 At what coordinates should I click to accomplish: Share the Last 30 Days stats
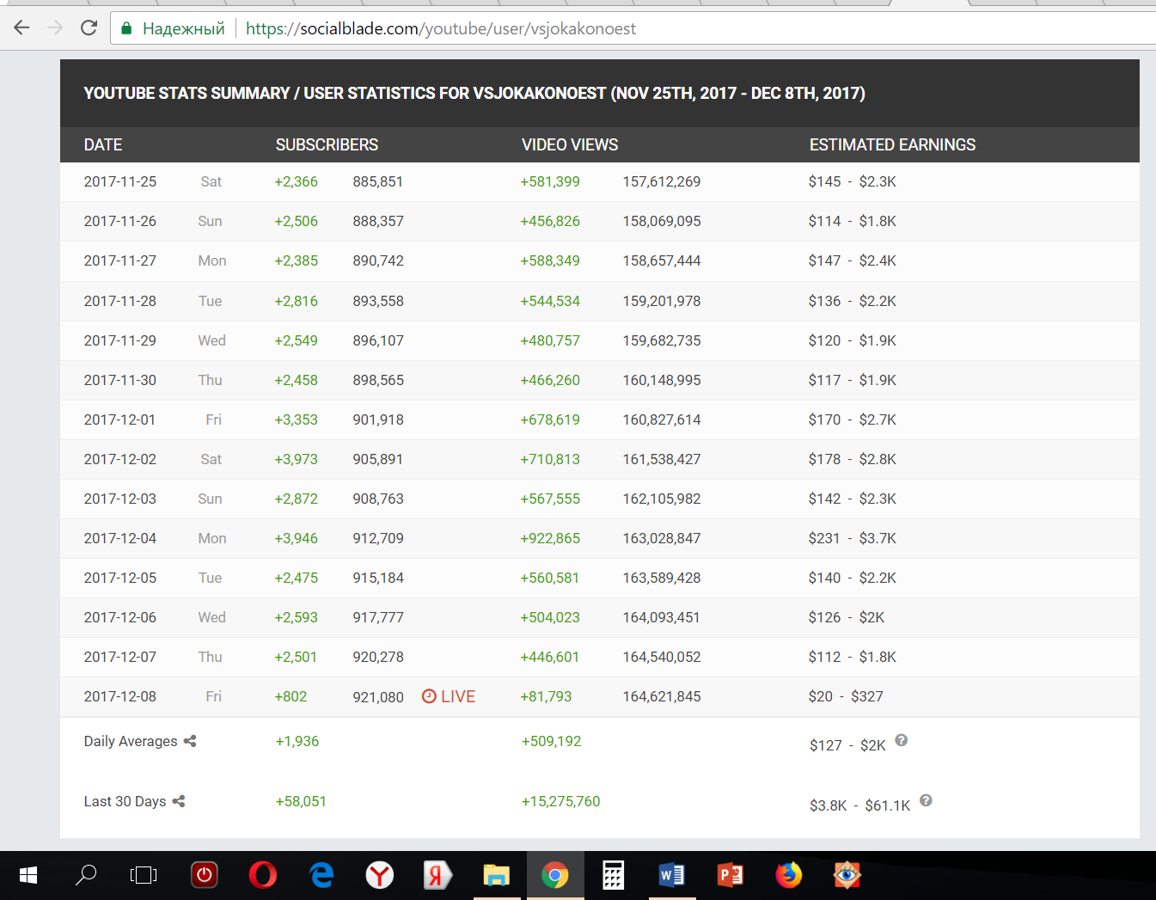click(179, 801)
